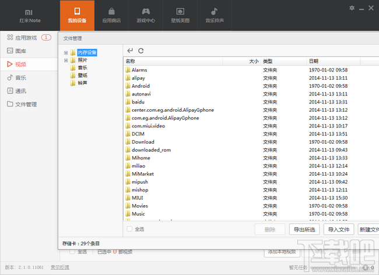Screen dimensions: 379x275
Task: Open the 意见反馈 link
Action: point(60,267)
